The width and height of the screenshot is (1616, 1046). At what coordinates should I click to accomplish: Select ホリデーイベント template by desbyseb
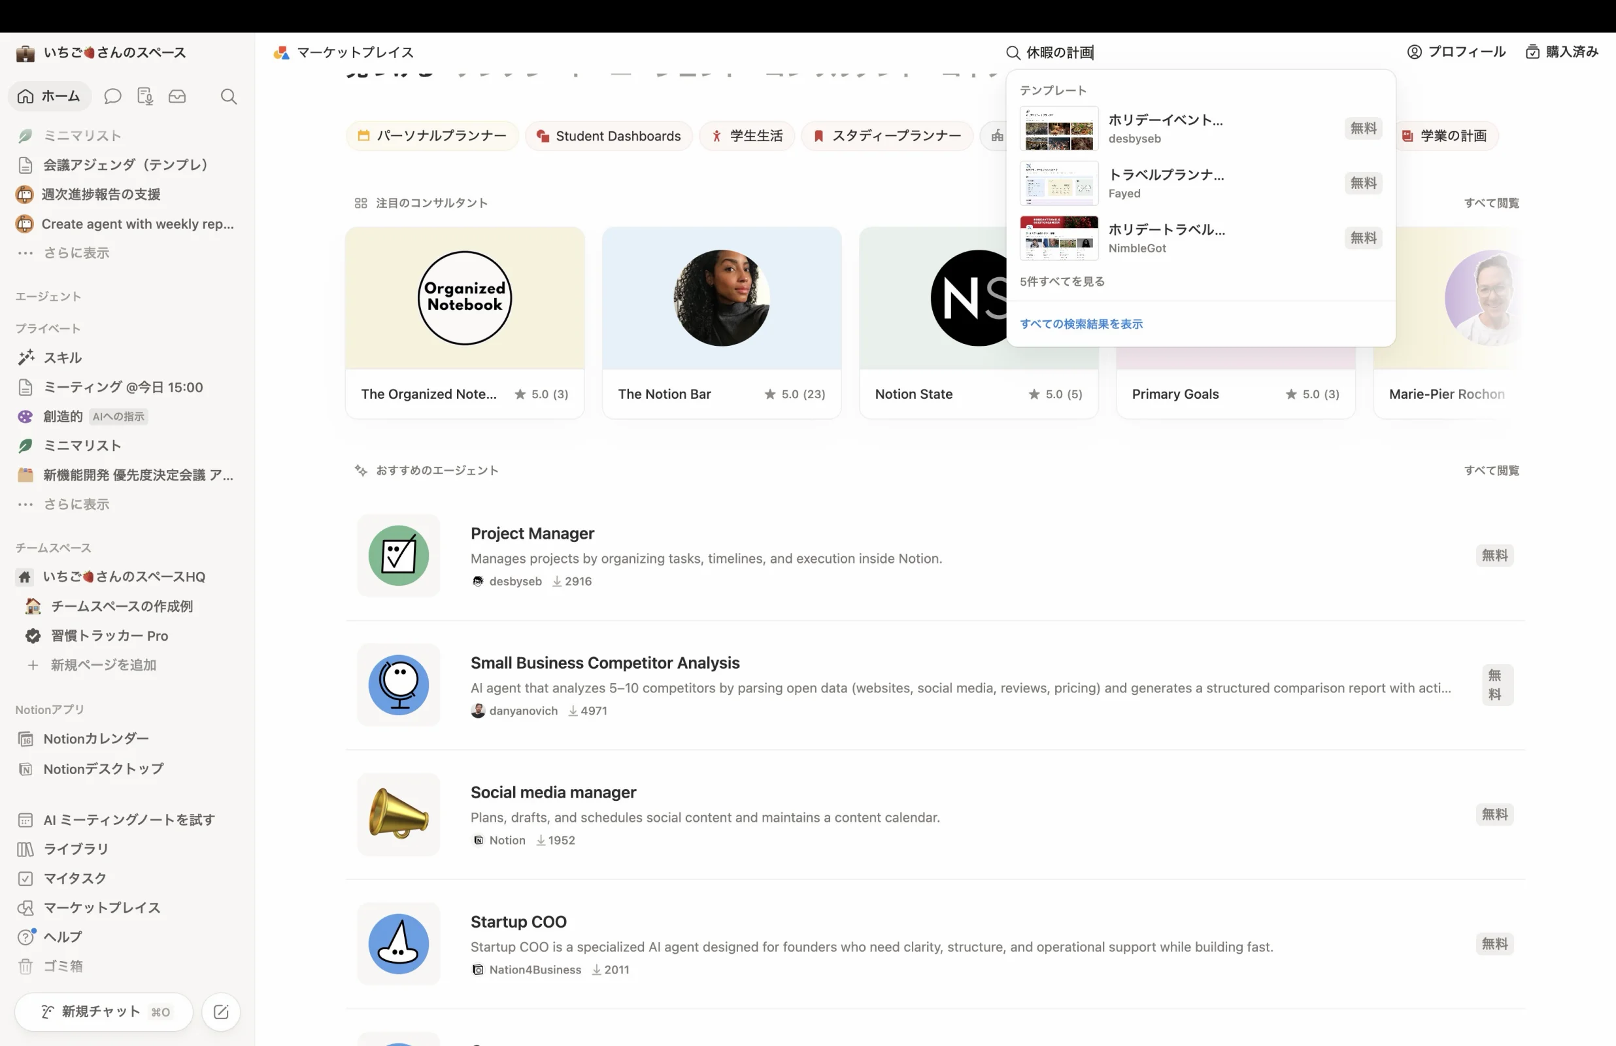1200,128
